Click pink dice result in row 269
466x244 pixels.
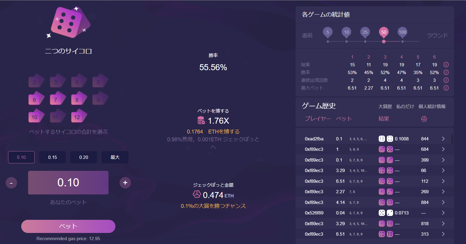pos(386,191)
